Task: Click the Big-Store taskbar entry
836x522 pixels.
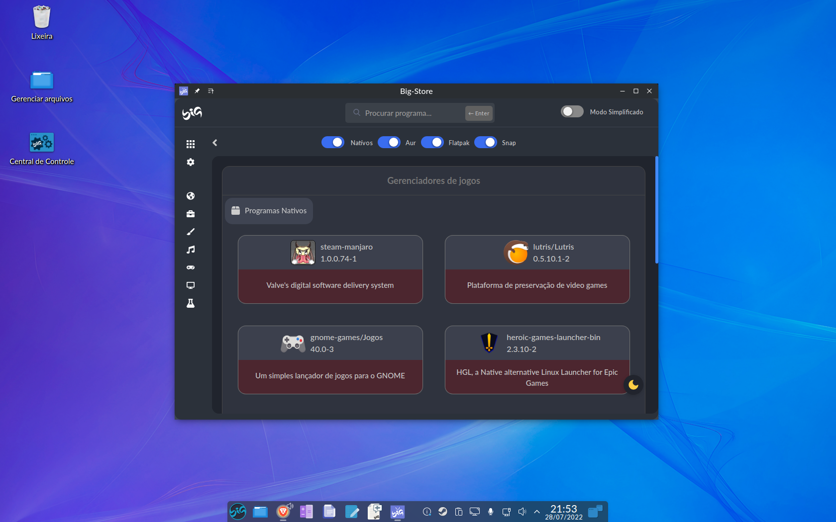Action: (398, 511)
